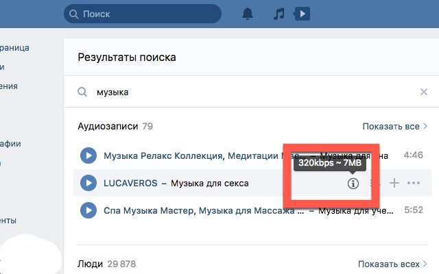439x274 pixels.
Task: Click the Аудиозаписи count '79'
Action: click(147, 126)
